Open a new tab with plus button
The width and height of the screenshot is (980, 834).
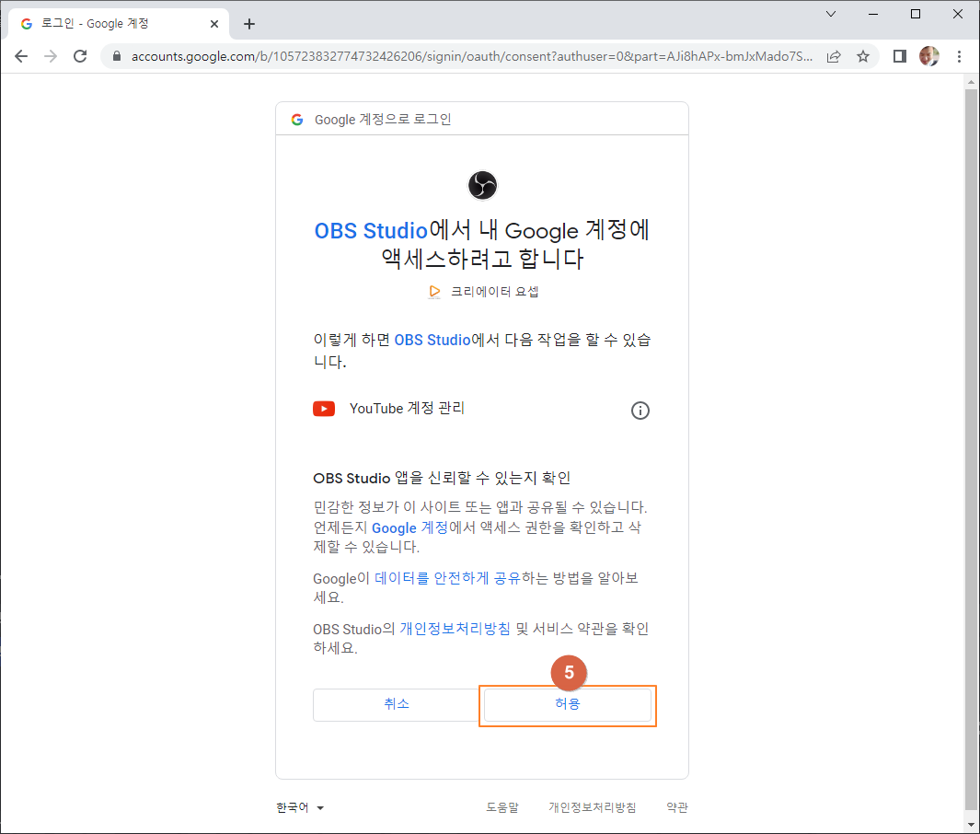point(249,24)
